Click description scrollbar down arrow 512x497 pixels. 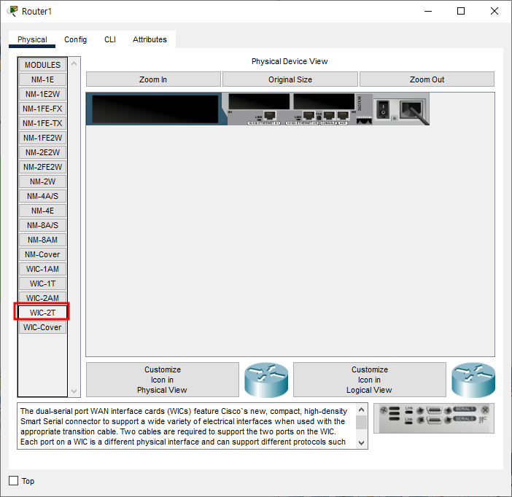(361, 443)
